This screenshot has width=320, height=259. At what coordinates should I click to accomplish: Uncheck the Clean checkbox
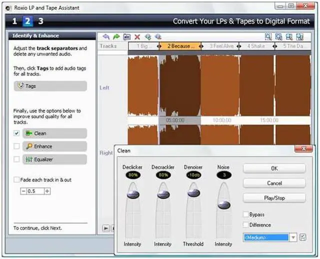click(x=17, y=133)
